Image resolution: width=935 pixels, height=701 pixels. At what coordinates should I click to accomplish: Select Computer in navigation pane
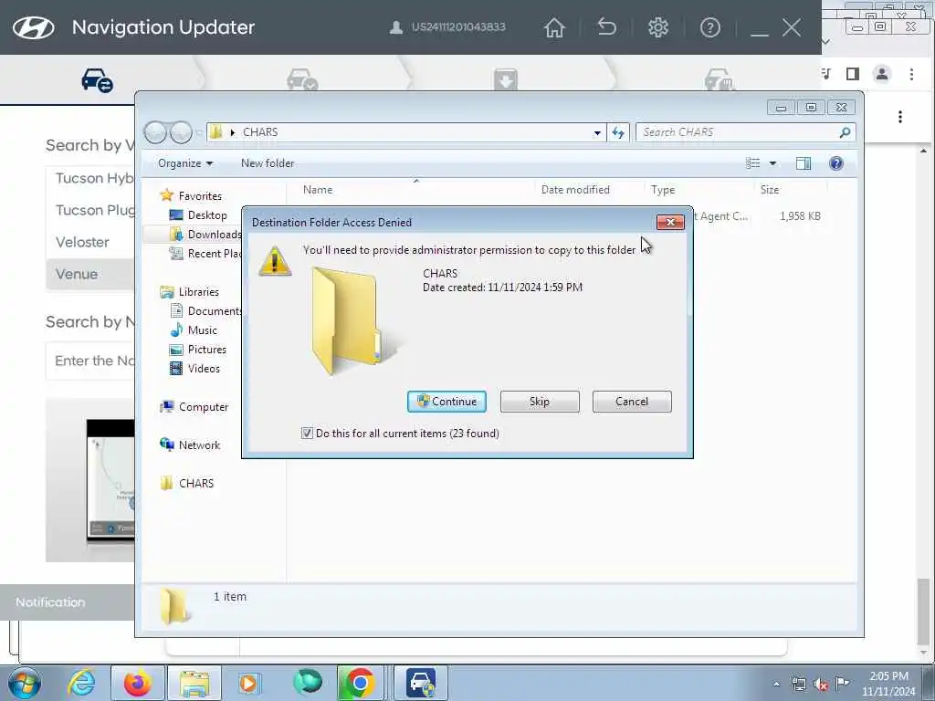tap(194, 407)
